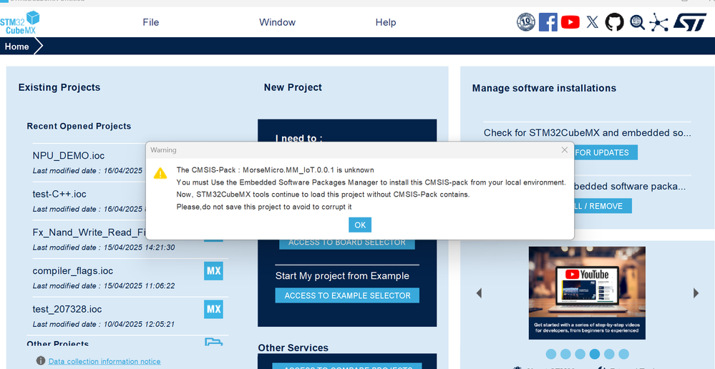The image size is (715, 369).
Task: Click the info icon by data collection notice
Action: point(41,361)
